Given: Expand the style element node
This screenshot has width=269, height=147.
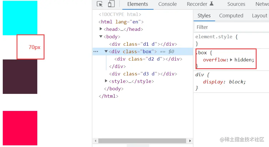Looking at the screenshot, I should tap(106, 81).
